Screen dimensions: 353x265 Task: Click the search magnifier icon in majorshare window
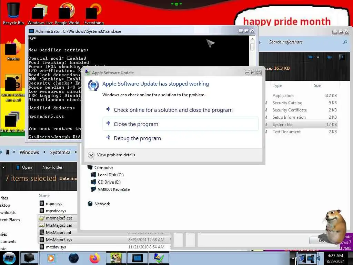tap(345, 42)
